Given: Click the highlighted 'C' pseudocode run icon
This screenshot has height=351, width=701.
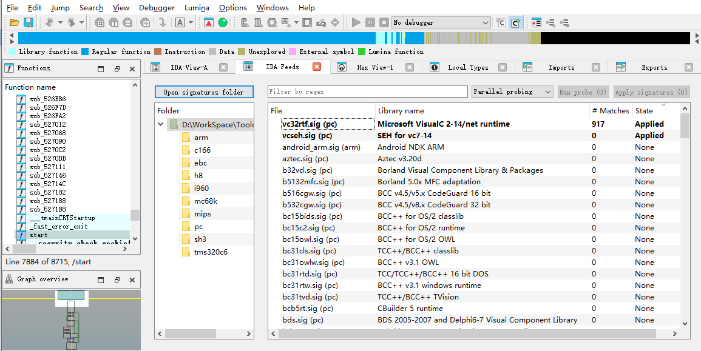Looking at the screenshot, I should [x=515, y=22].
